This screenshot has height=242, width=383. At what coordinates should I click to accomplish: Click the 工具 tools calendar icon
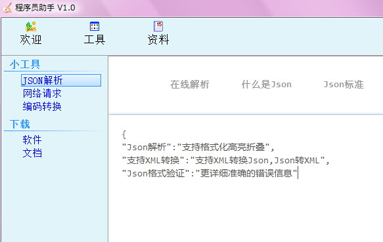coord(95,26)
